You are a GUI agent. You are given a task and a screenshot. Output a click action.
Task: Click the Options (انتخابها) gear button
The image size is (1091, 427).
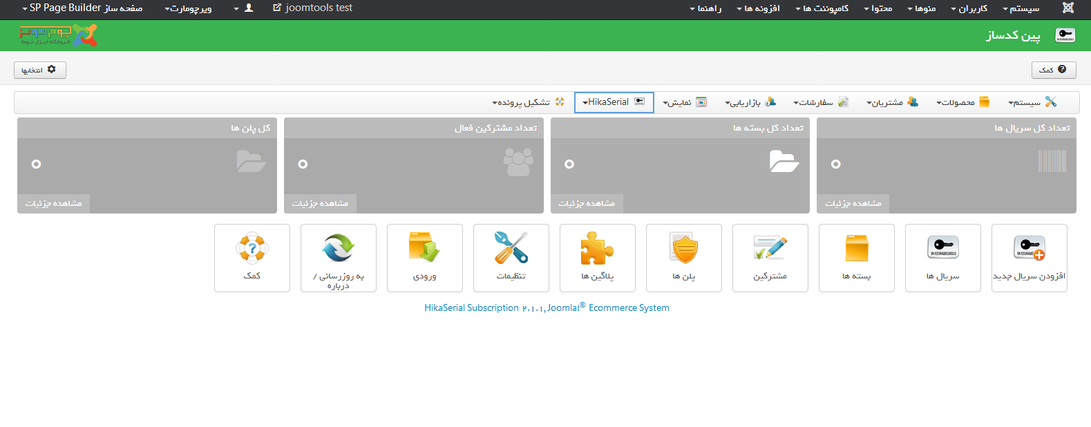pos(40,70)
